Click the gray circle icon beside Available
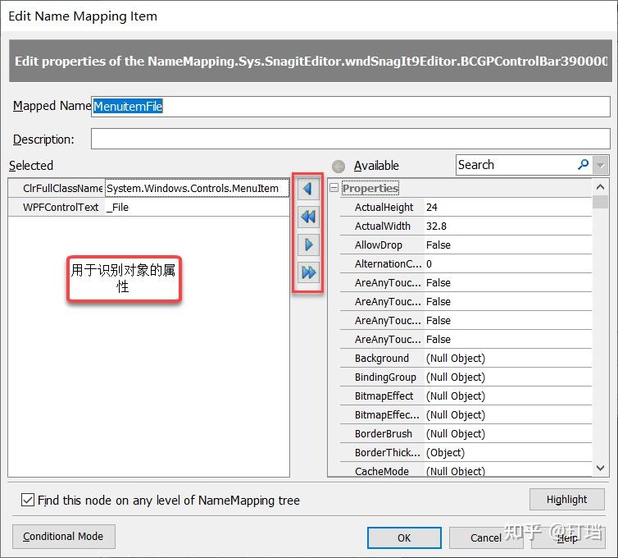Viewport: 618px width, 558px height. pyautogui.click(x=339, y=166)
